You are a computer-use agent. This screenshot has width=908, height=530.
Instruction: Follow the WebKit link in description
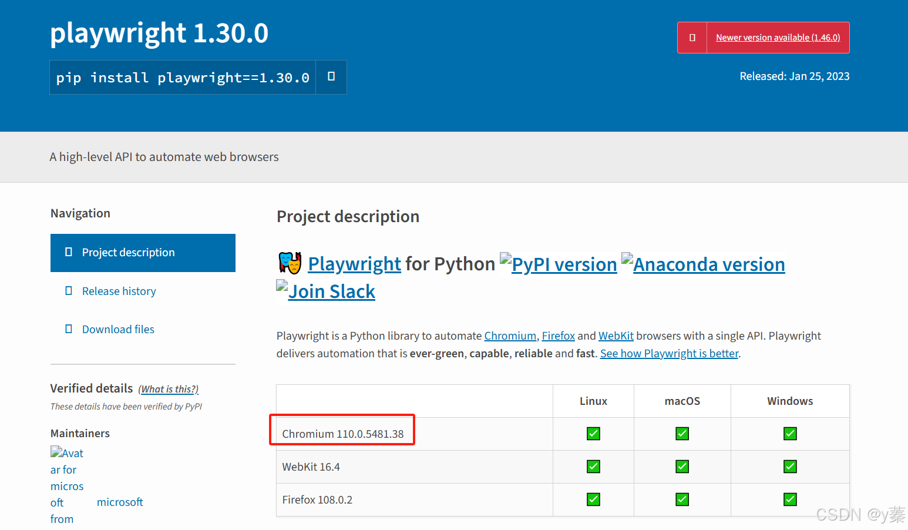pos(616,336)
